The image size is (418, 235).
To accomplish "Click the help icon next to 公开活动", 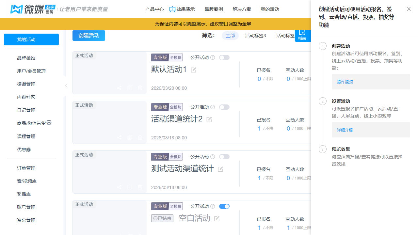I will click(x=212, y=57).
